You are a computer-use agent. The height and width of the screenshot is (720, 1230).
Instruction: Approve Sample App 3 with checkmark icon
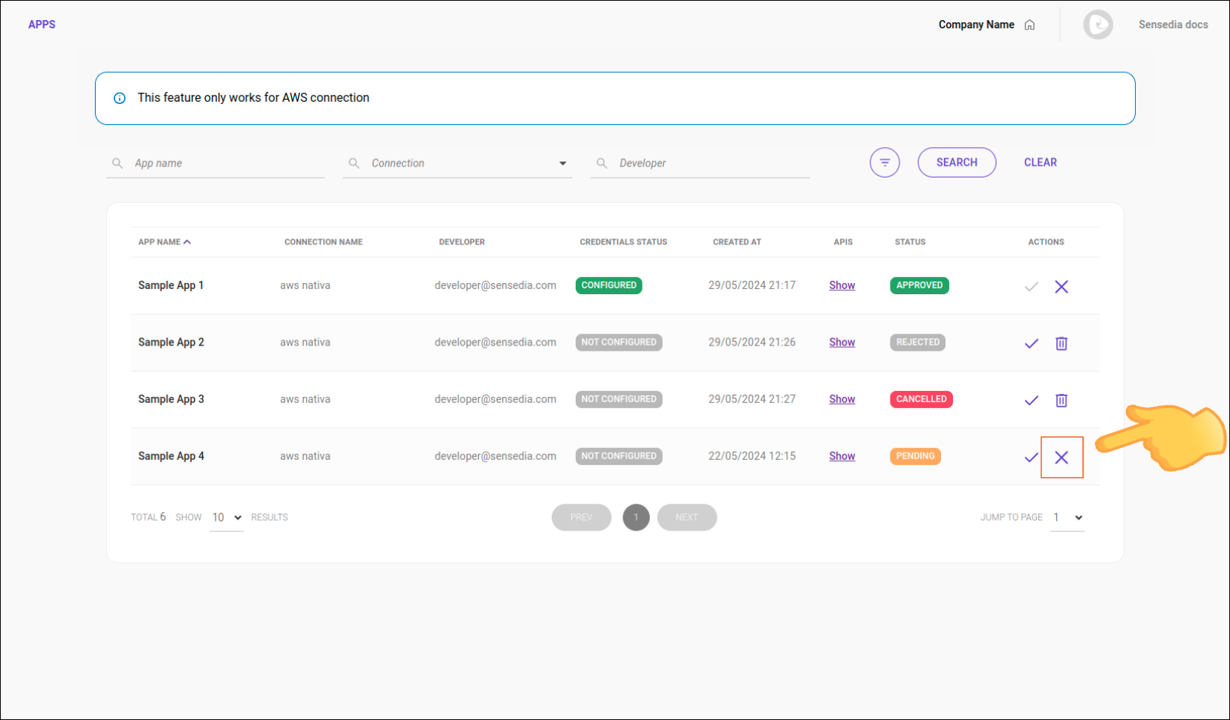(1031, 400)
